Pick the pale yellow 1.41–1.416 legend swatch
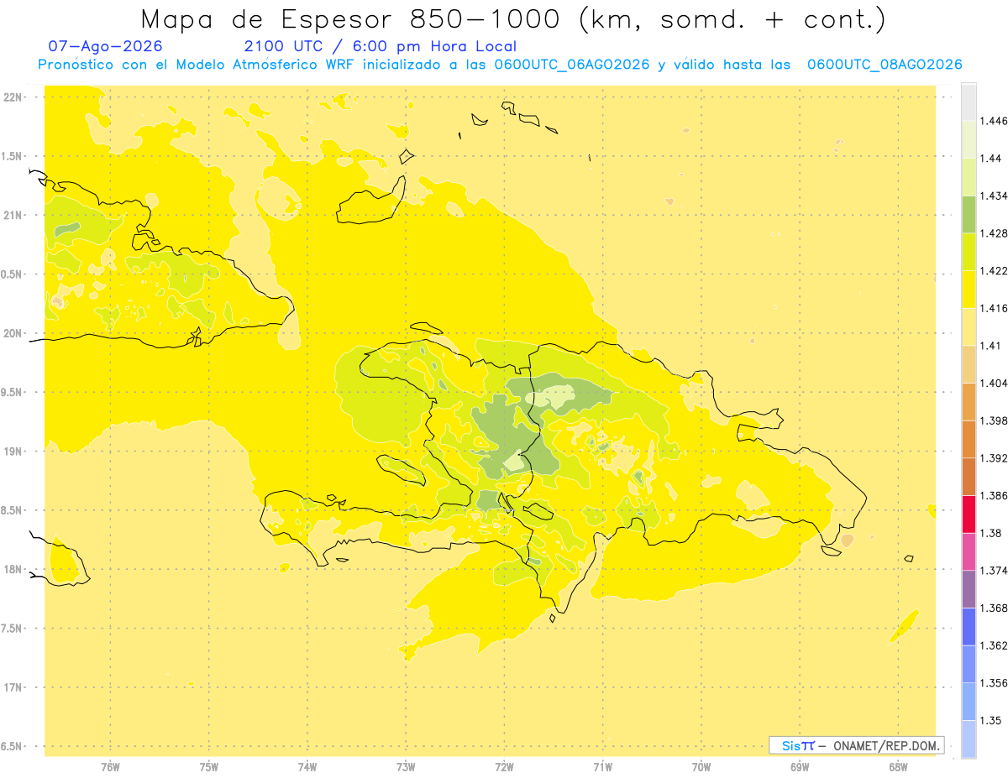 click(969, 326)
